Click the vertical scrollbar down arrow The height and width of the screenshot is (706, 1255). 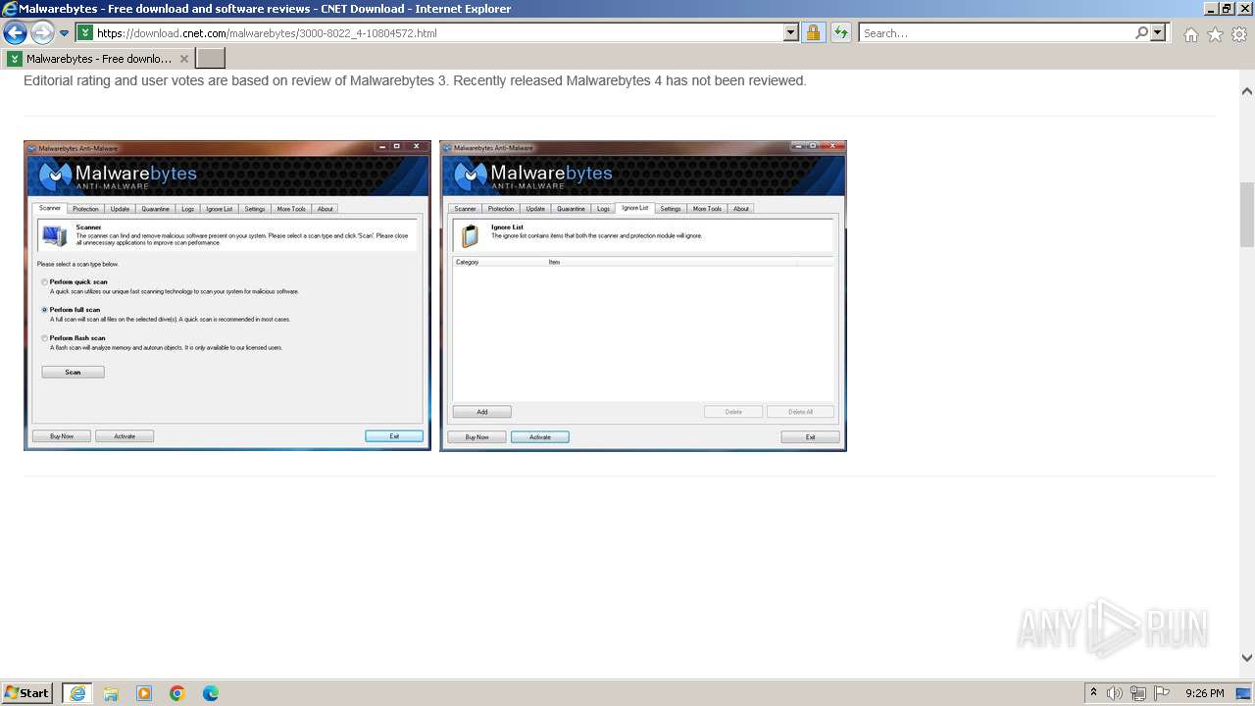click(x=1247, y=658)
